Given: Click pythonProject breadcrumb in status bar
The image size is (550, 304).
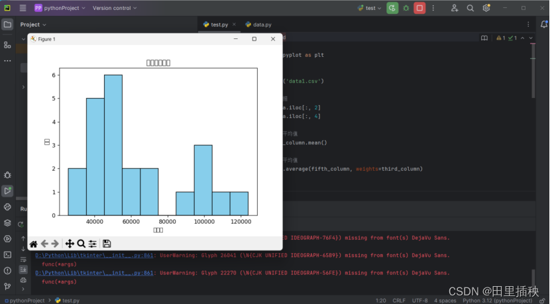Looking at the screenshot, I should (x=25, y=301).
